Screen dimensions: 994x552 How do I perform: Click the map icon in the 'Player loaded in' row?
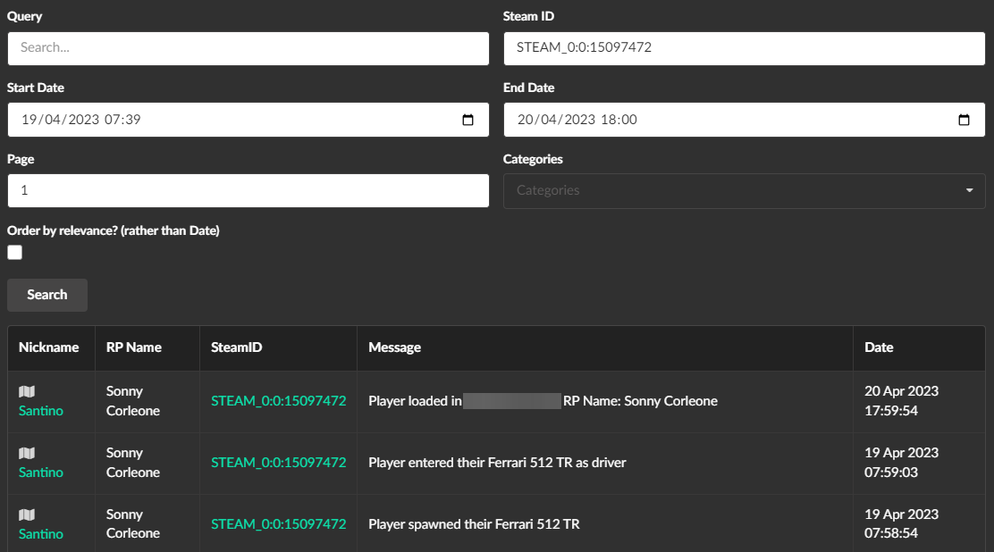click(x=27, y=392)
